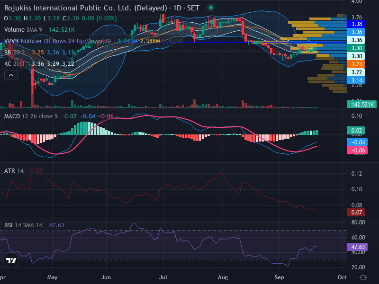Viewport: 379px width, 284px height.
Task: Open chart settings gear icon
Action: click(363, 277)
